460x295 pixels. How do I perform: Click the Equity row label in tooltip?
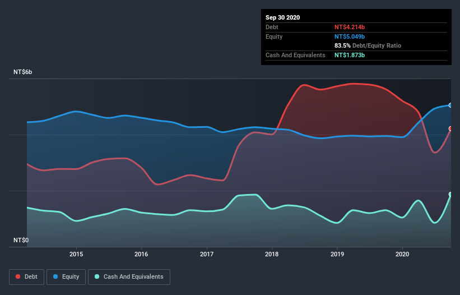pyautogui.click(x=274, y=36)
